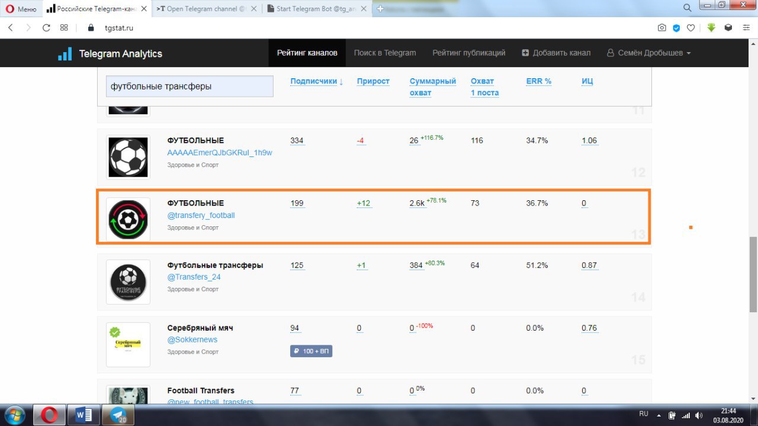Click the футбольные трансферы search field

[x=189, y=86]
